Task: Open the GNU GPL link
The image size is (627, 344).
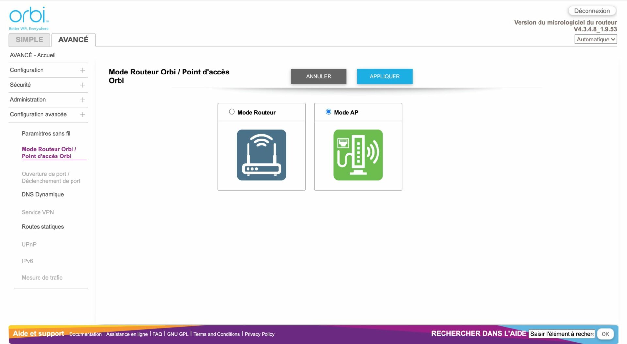Action: (178, 334)
